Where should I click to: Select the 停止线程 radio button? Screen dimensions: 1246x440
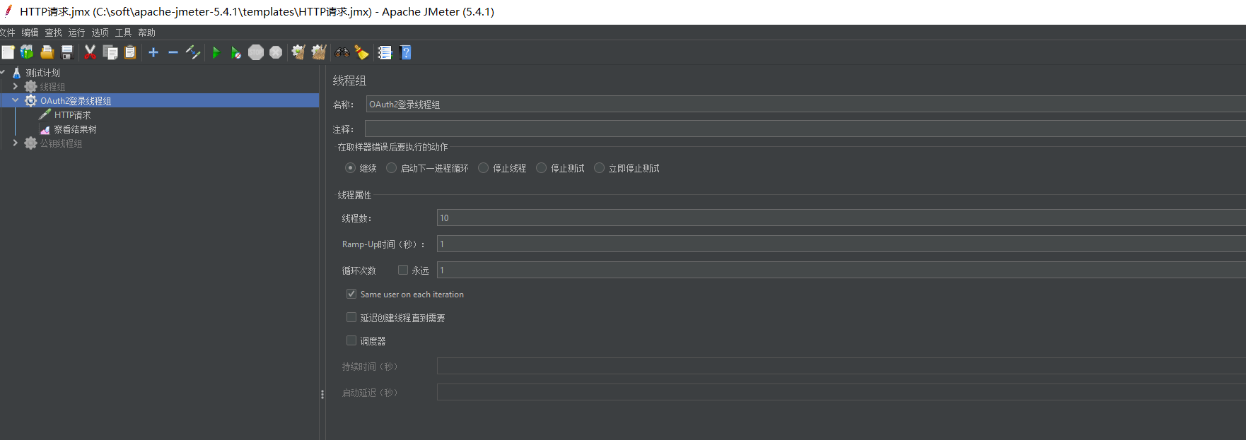[483, 168]
